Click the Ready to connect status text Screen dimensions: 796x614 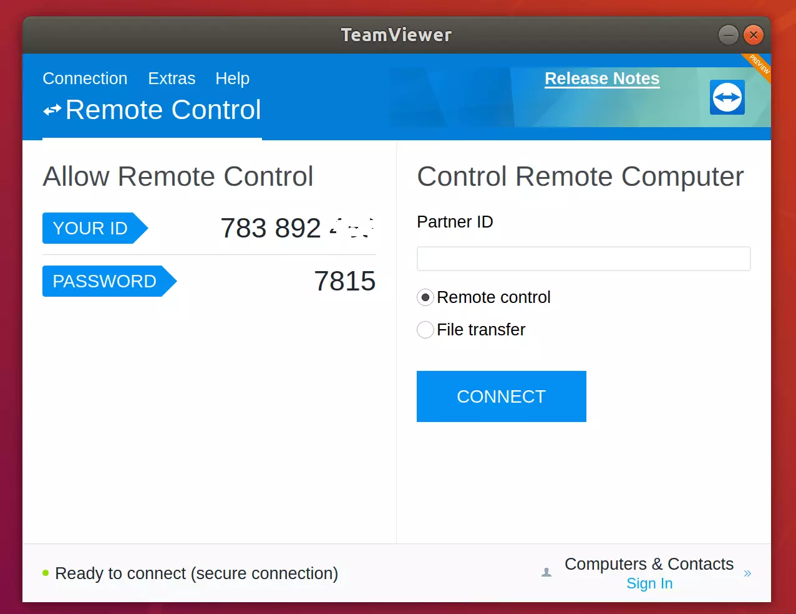(x=197, y=573)
